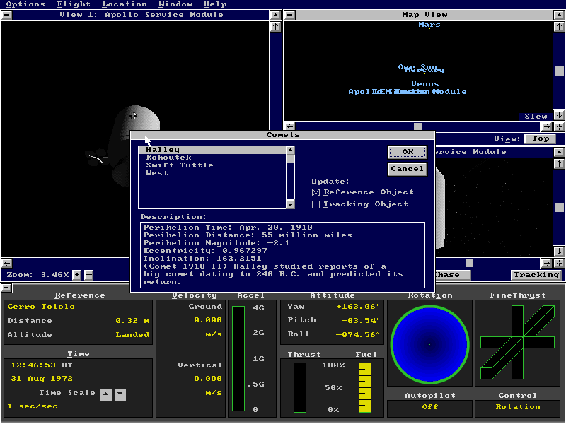Image resolution: width=566 pixels, height=424 pixels.
Task: Click lower view vertical scroll down arrow
Action: click(559, 252)
